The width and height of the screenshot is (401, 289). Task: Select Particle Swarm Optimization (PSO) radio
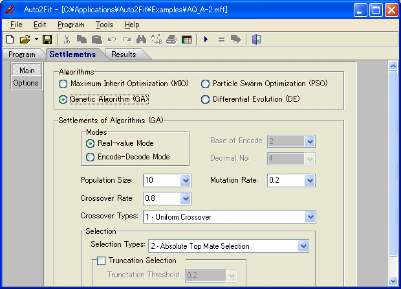(x=205, y=84)
